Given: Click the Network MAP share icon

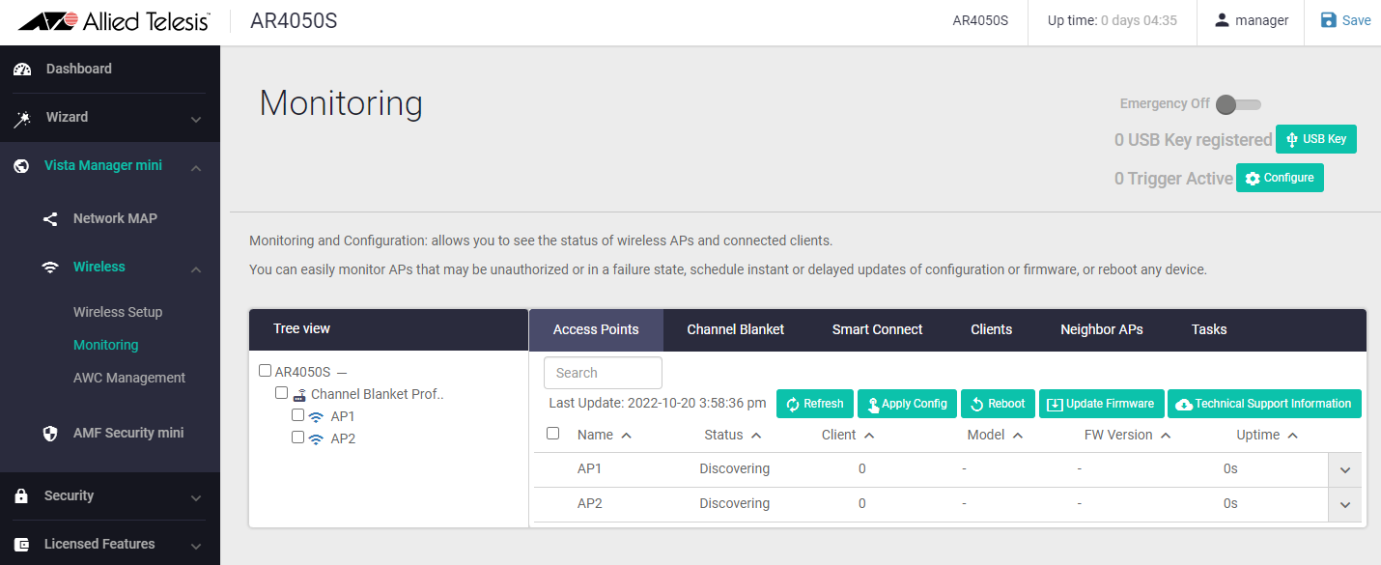Looking at the screenshot, I should (x=50, y=219).
